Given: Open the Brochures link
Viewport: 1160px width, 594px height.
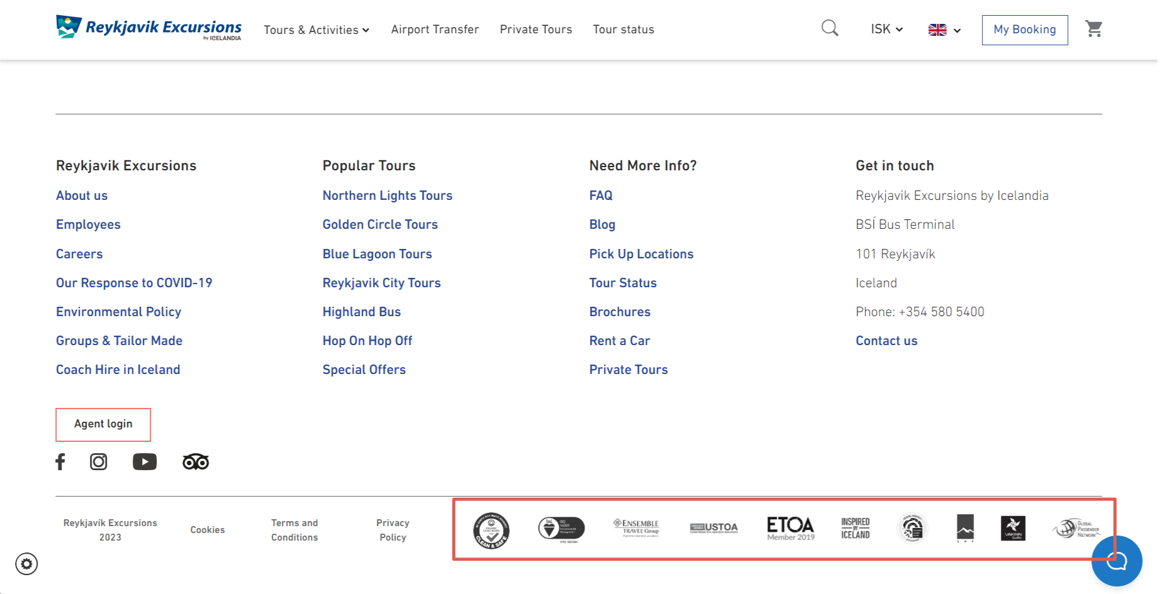Looking at the screenshot, I should 620,312.
